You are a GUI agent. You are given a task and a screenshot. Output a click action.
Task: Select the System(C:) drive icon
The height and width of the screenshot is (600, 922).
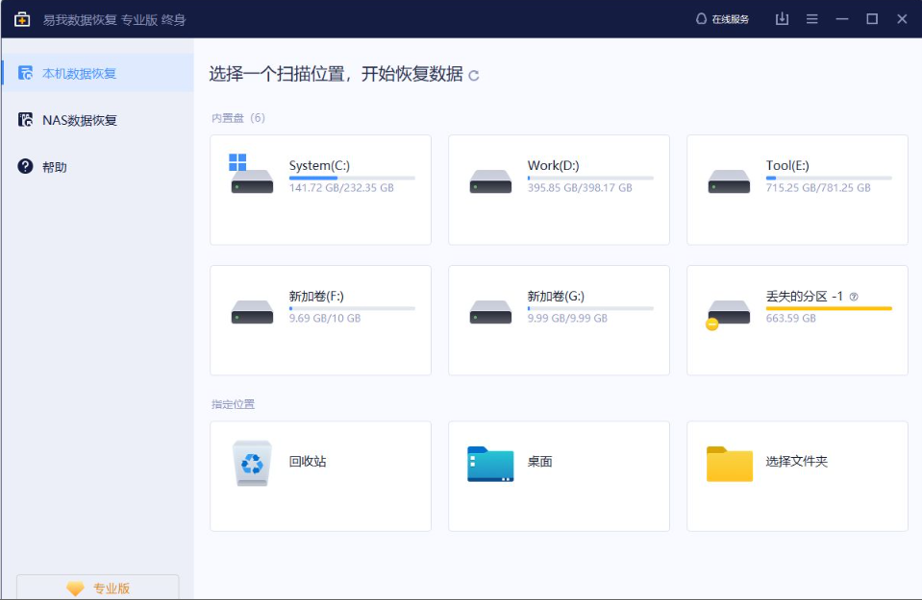tap(252, 180)
